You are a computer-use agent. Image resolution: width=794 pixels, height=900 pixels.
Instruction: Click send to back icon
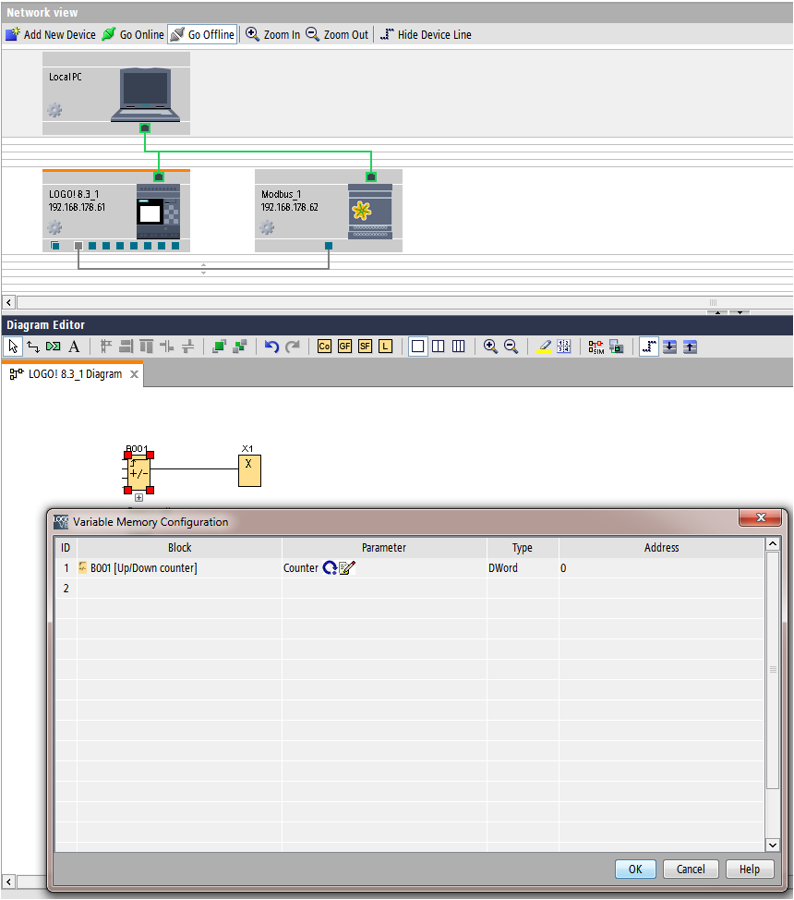240,347
